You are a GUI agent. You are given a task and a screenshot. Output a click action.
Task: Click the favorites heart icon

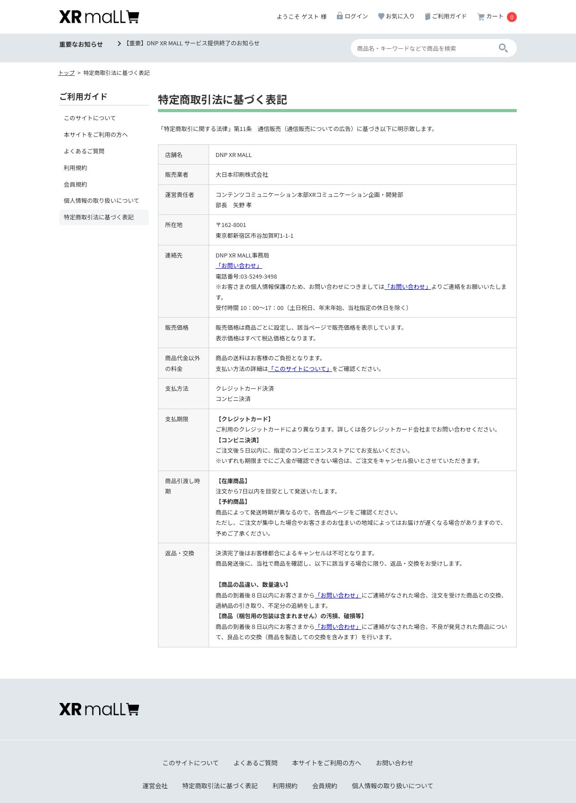381,16
